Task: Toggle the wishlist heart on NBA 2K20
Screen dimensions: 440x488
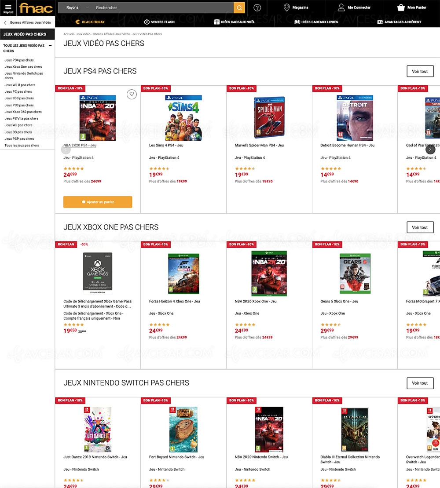Action: point(131,94)
